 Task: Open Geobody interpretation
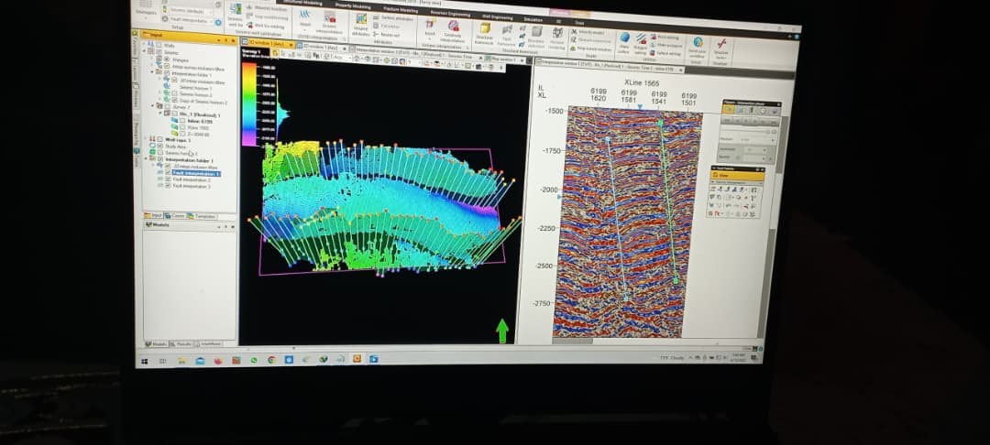pyautogui.click(x=453, y=29)
